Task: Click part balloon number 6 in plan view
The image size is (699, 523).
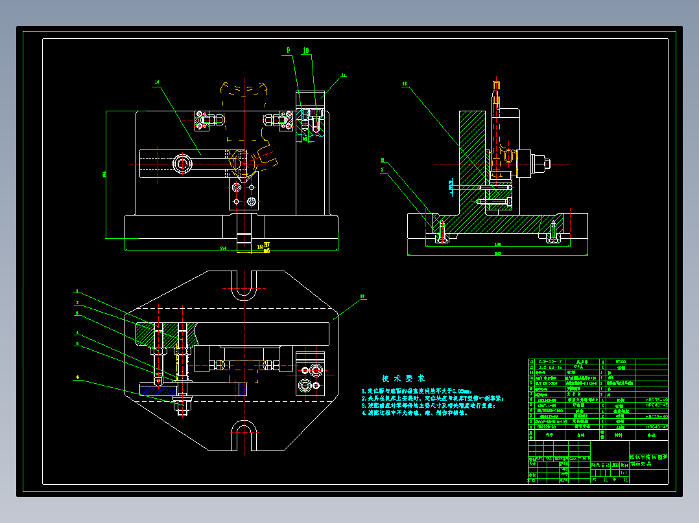Action: coord(78,377)
